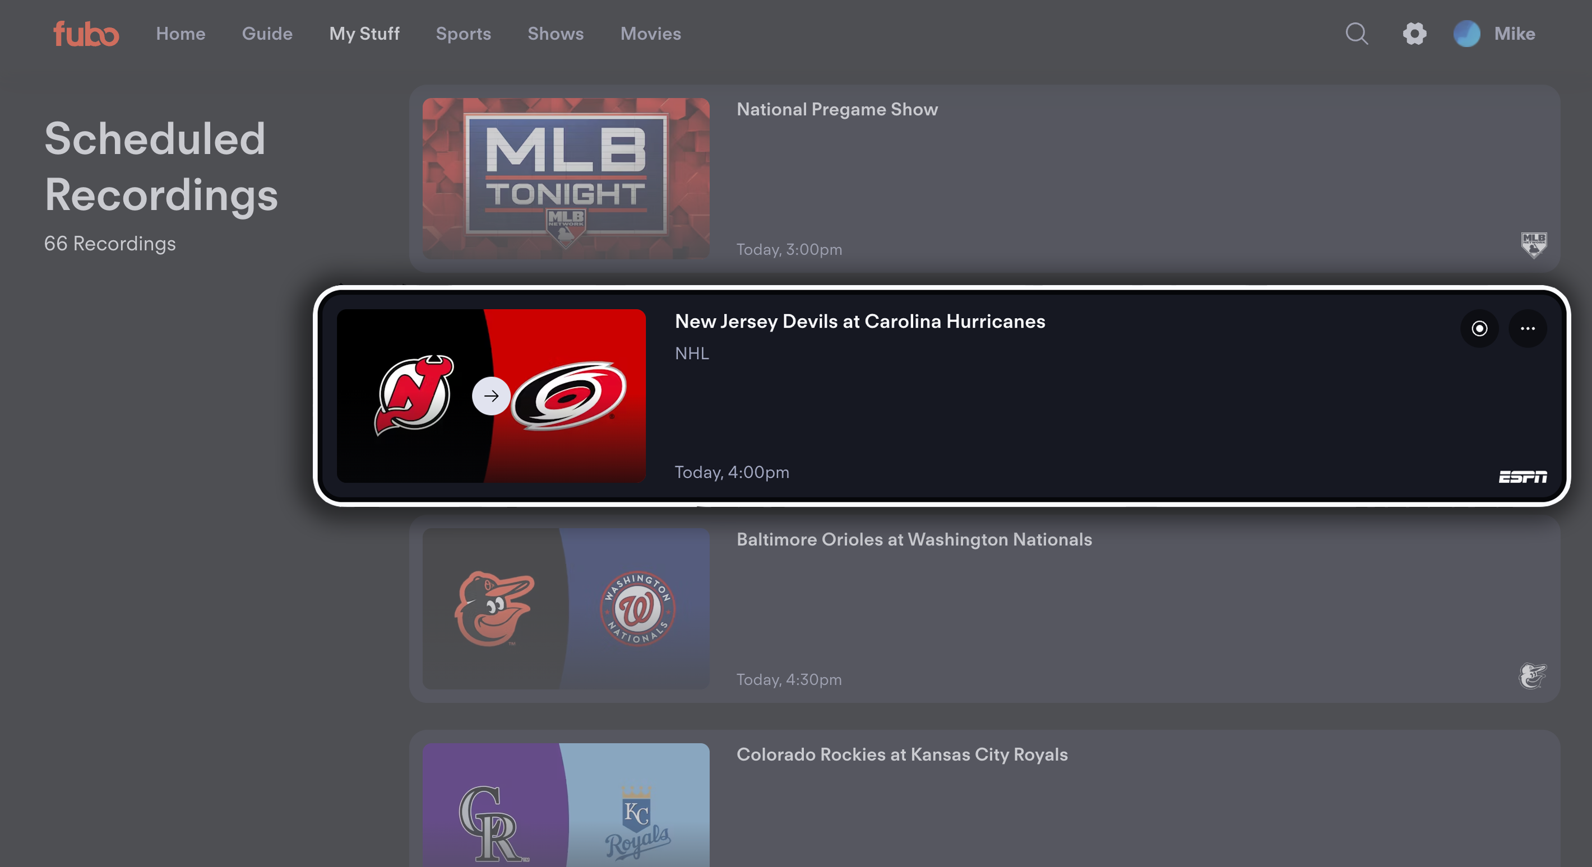Screen dimensions: 1592x867
Task: Click the search icon in top right
Action: click(1358, 33)
